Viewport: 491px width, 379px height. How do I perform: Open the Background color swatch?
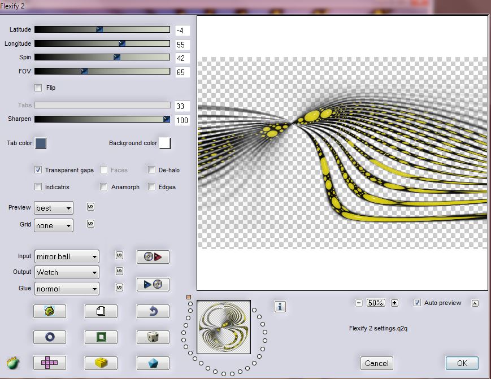point(165,143)
